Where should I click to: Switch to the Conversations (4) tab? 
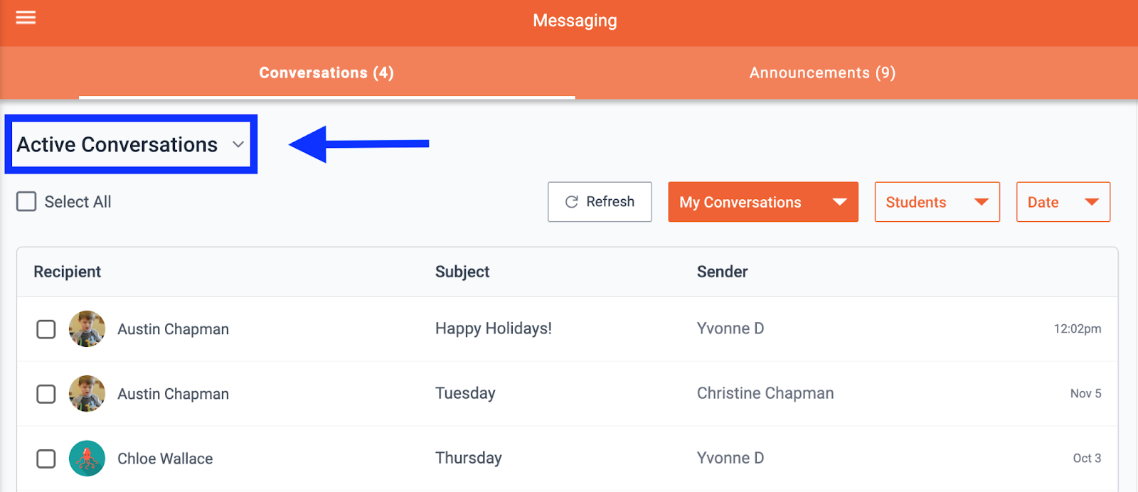(326, 73)
